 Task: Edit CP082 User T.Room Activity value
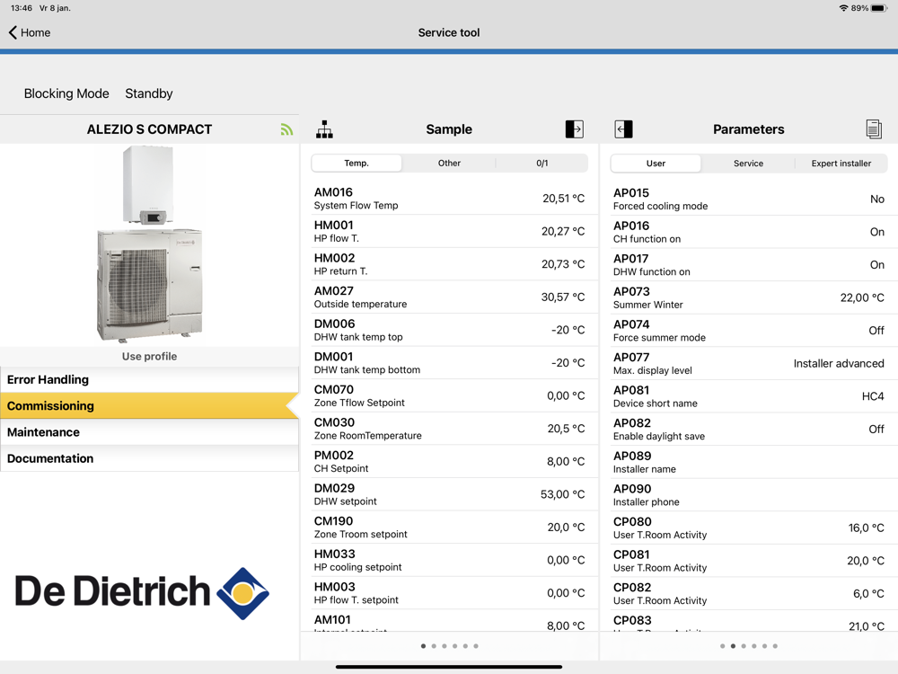(x=868, y=594)
